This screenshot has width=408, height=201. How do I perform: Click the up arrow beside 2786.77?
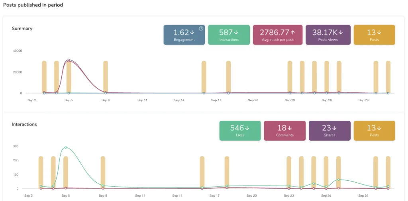click(x=293, y=32)
